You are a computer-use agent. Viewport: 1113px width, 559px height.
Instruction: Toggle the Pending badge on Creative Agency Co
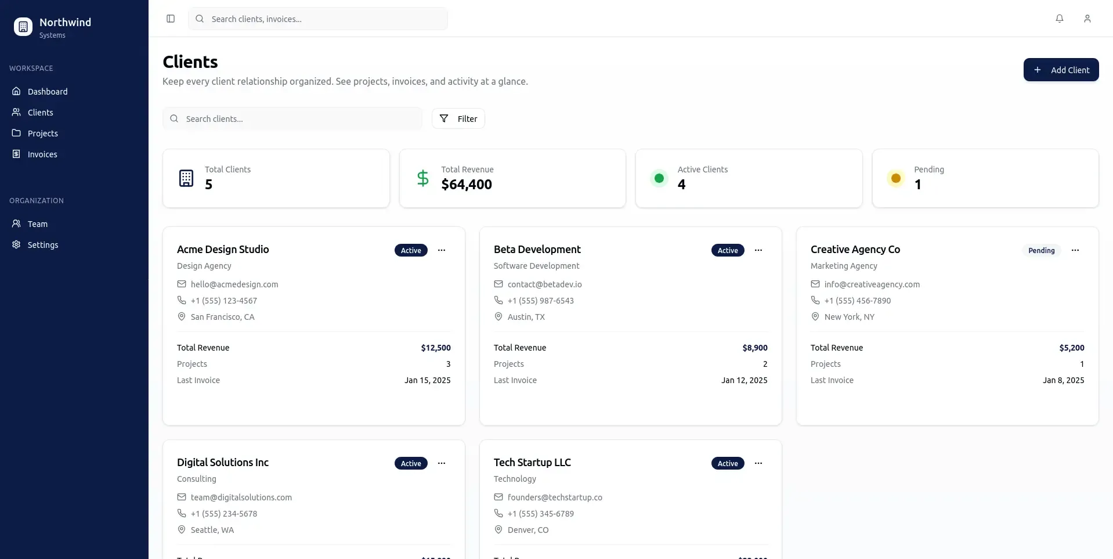(x=1042, y=250)
